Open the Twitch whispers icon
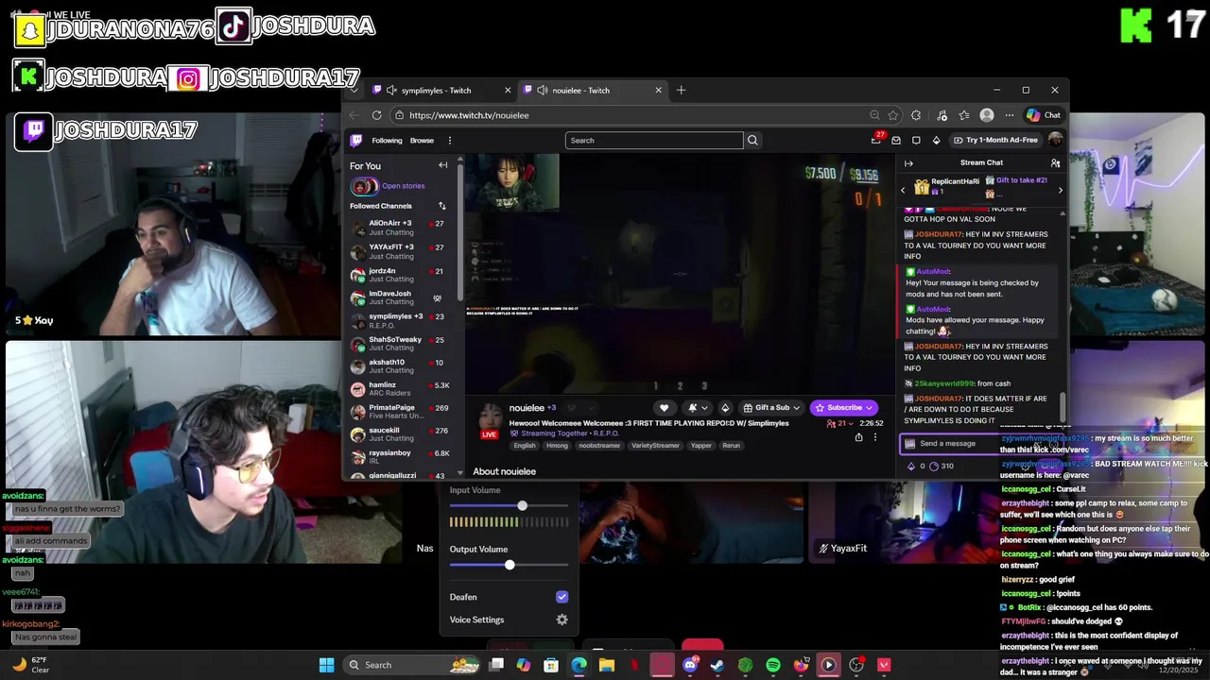Screen dimensions: 1210x680 916,141
